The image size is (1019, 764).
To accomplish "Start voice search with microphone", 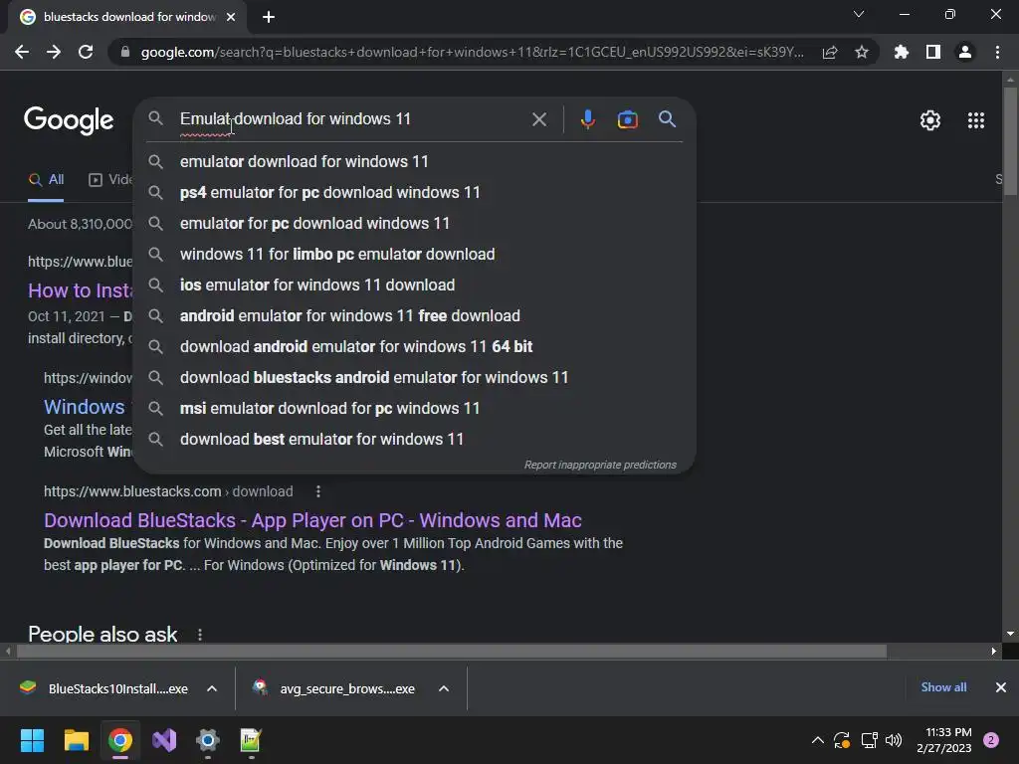I will (x=587, y=119).
